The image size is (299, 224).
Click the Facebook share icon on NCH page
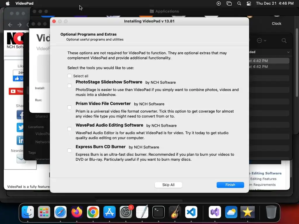(x=20, y=115)
